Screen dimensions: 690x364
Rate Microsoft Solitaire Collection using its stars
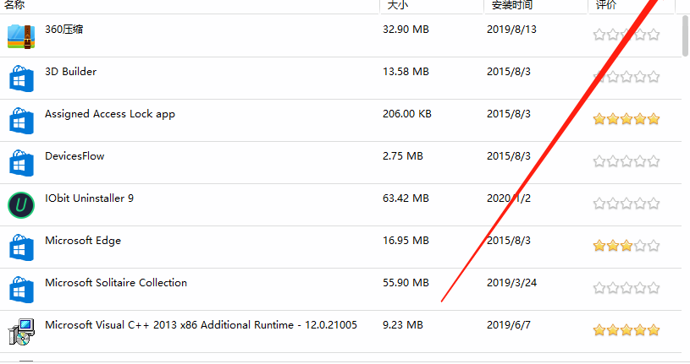627,288
